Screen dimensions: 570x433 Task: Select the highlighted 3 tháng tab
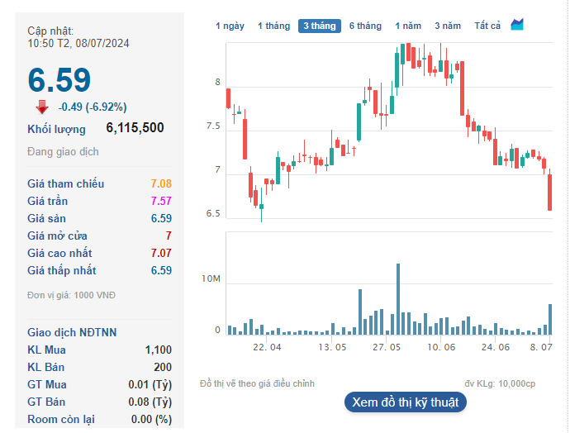click(x=320, y=26)
